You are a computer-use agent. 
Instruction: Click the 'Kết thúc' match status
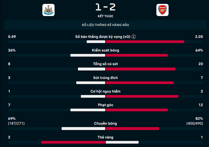105,16
